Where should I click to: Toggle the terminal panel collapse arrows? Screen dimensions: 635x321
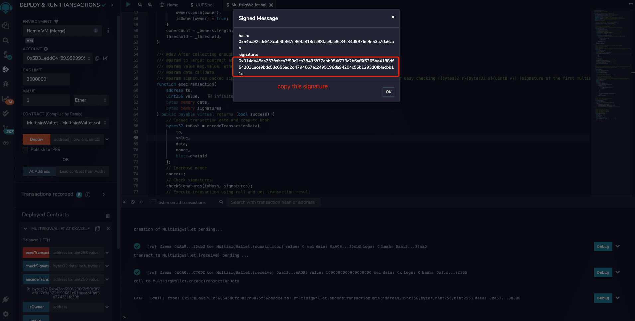[124, 202]
